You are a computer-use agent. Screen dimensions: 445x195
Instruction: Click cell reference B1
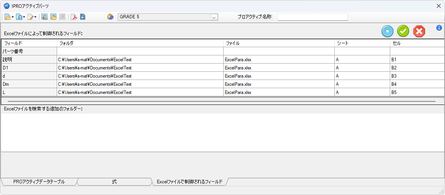point(417,60)
